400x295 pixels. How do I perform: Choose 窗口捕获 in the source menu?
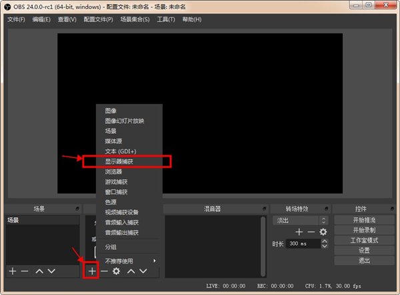116,191
